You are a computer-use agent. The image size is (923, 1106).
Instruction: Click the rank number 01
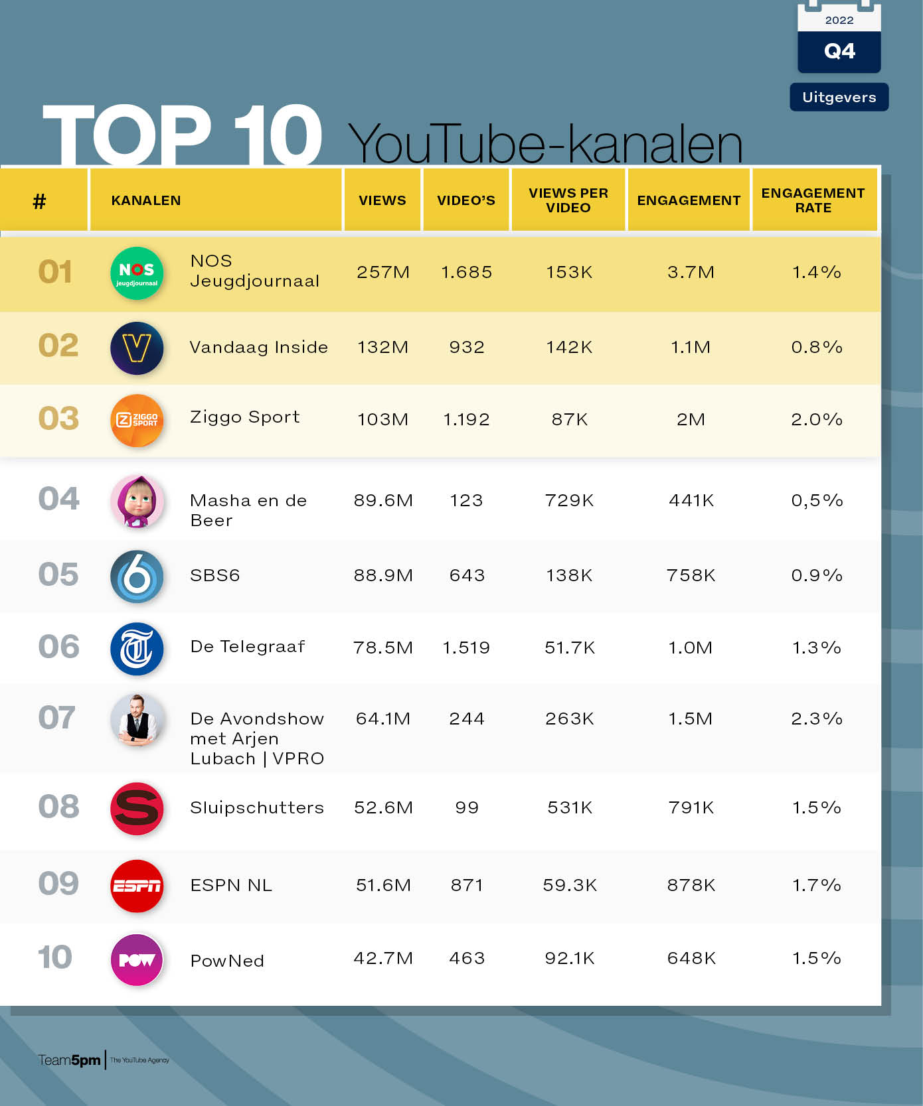click(x=55, y=272)
